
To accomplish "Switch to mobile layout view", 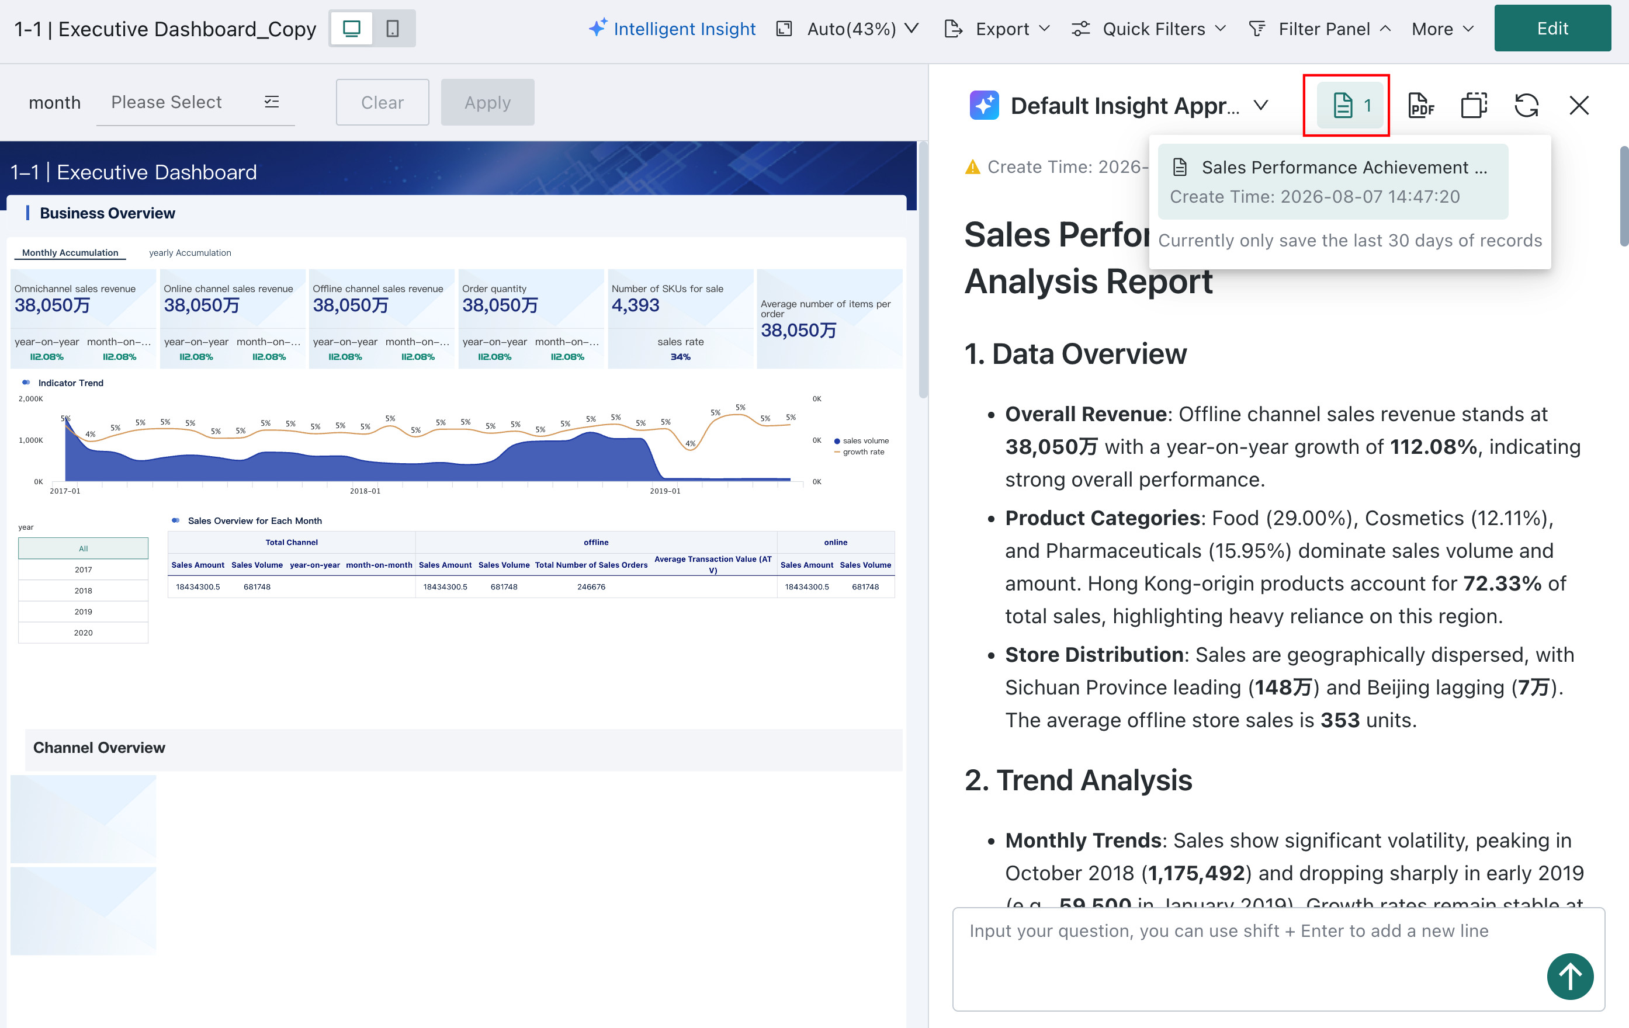I will (x=393, y=29).
